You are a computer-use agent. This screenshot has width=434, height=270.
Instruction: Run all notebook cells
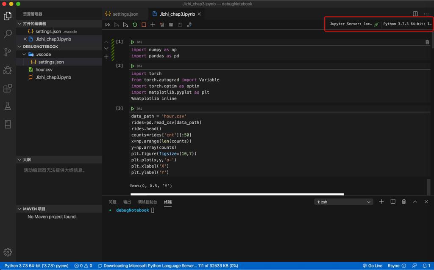pyautogui.click(x=108, y=25)
